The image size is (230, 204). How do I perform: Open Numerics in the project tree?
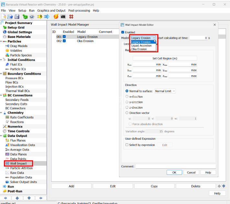point(15,126)
